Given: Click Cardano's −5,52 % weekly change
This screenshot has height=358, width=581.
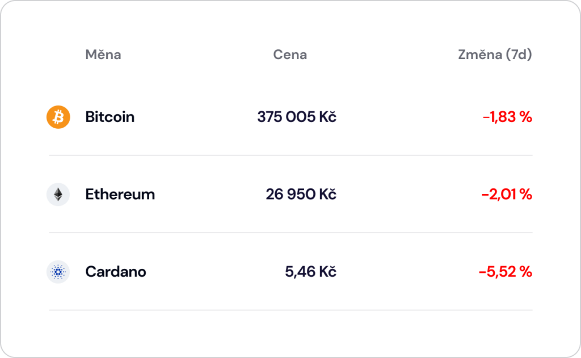Looking at the screenshot, I should tap(506, 272).
